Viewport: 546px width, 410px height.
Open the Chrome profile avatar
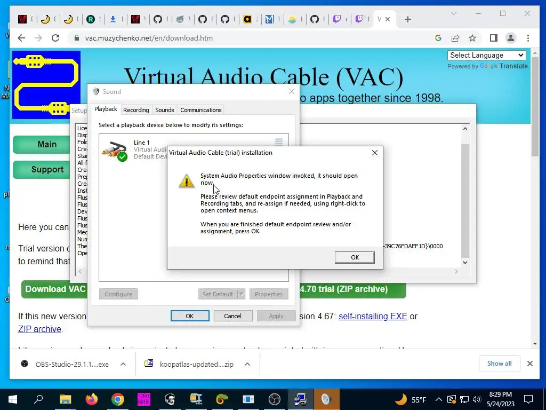[510, 38]
